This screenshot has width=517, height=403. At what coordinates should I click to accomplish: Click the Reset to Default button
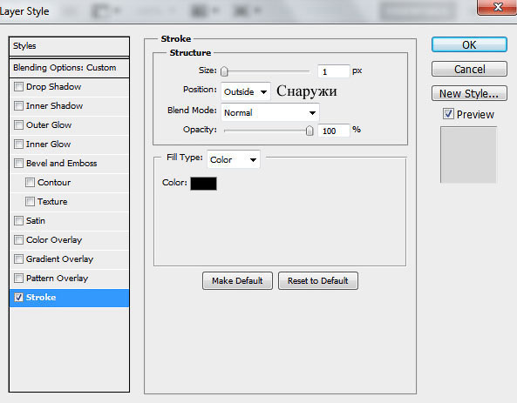[318, 281]
